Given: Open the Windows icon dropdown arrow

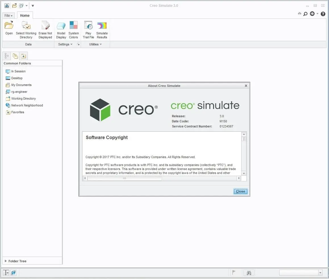Looking at the screenshot, I should pyautogui.click(x=26, y=6).
